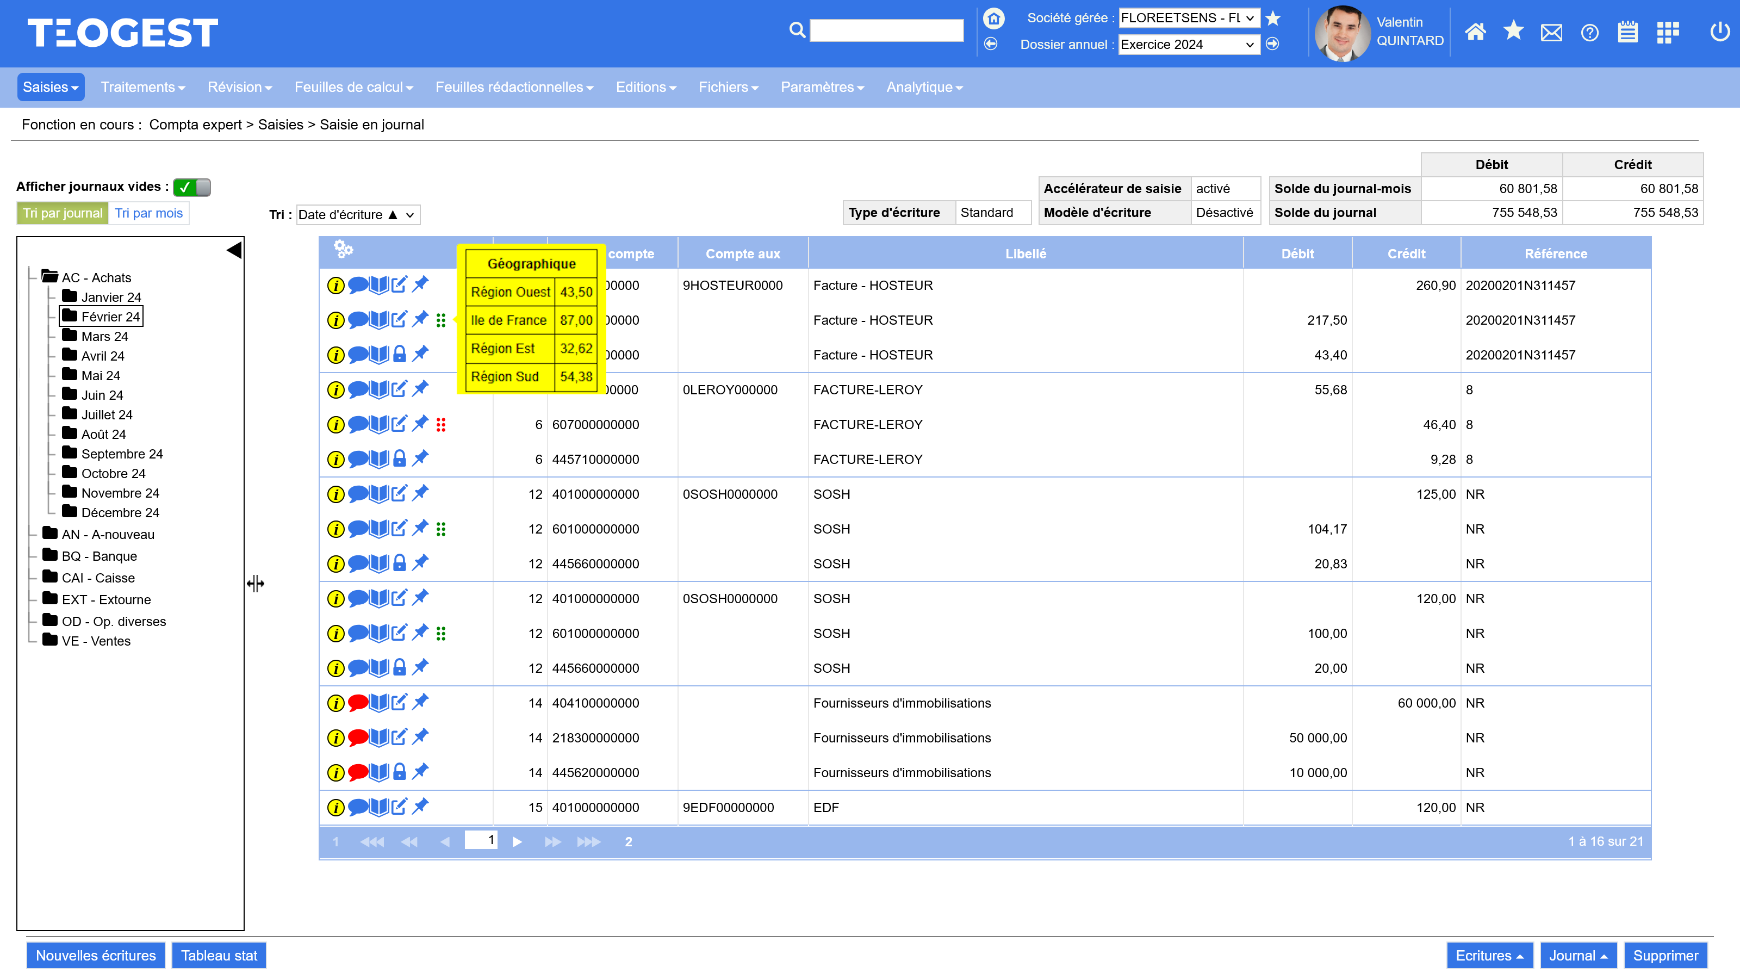Click the power logout icon
The image size is (1740, 979).
click(1720, 32)
